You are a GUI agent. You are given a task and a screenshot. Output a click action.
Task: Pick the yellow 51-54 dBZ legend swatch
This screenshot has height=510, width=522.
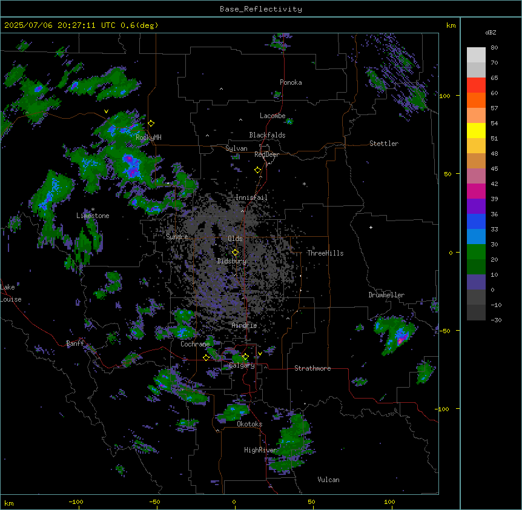(x=476, y=131)
